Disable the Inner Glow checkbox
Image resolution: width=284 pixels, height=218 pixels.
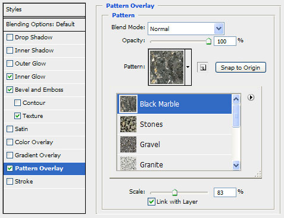click(10, 77)
